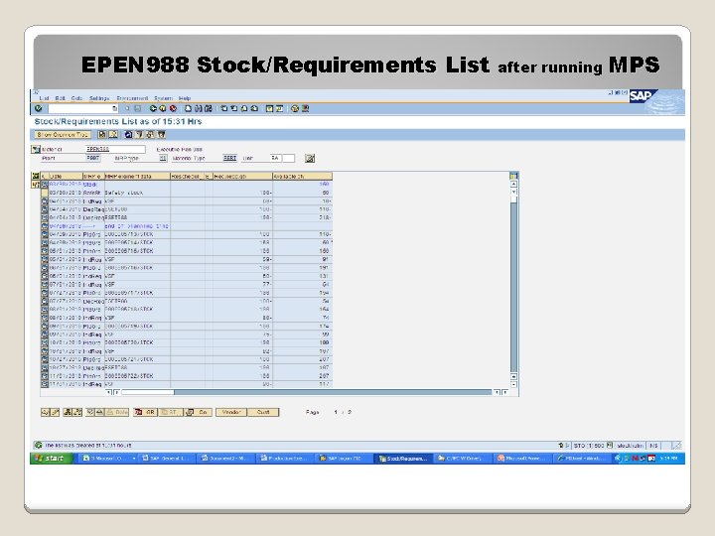Viewport: 715px width, 536px height.
Task: Click the Date column header
Action: (66, 176)
